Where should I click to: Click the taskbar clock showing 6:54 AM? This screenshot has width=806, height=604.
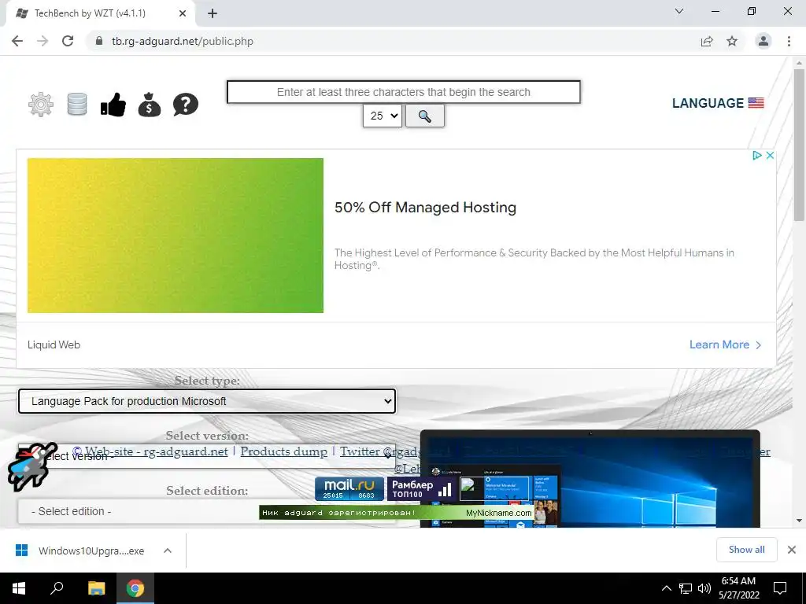(738, 588)
